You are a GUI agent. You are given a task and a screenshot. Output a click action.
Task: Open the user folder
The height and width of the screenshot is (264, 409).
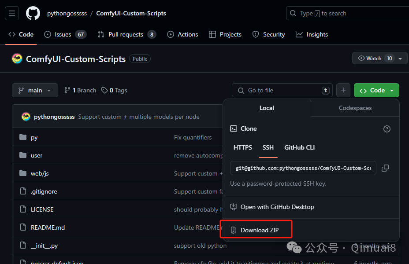point(37,155)
